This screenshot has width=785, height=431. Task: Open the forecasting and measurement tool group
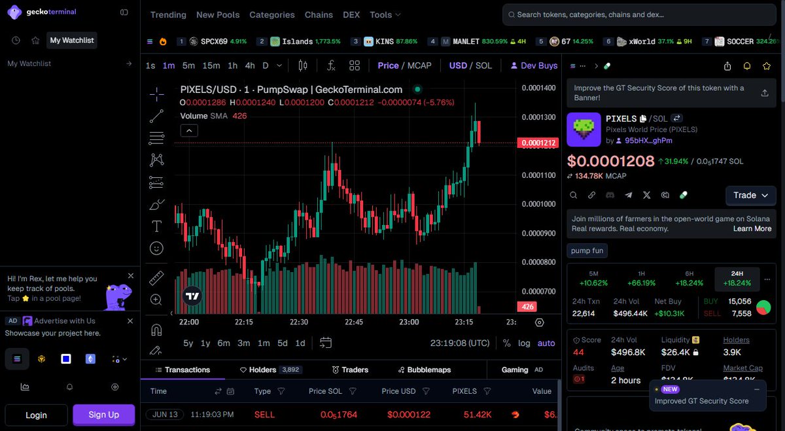point(156,182)
